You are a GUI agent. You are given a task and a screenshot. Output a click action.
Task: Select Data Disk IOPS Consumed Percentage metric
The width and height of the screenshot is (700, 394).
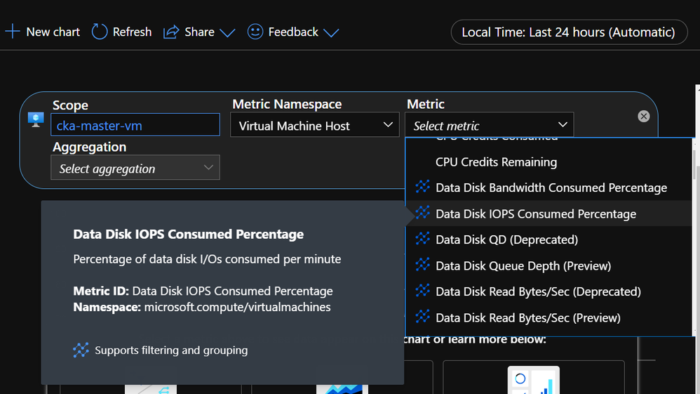click(x=548, y=214)
